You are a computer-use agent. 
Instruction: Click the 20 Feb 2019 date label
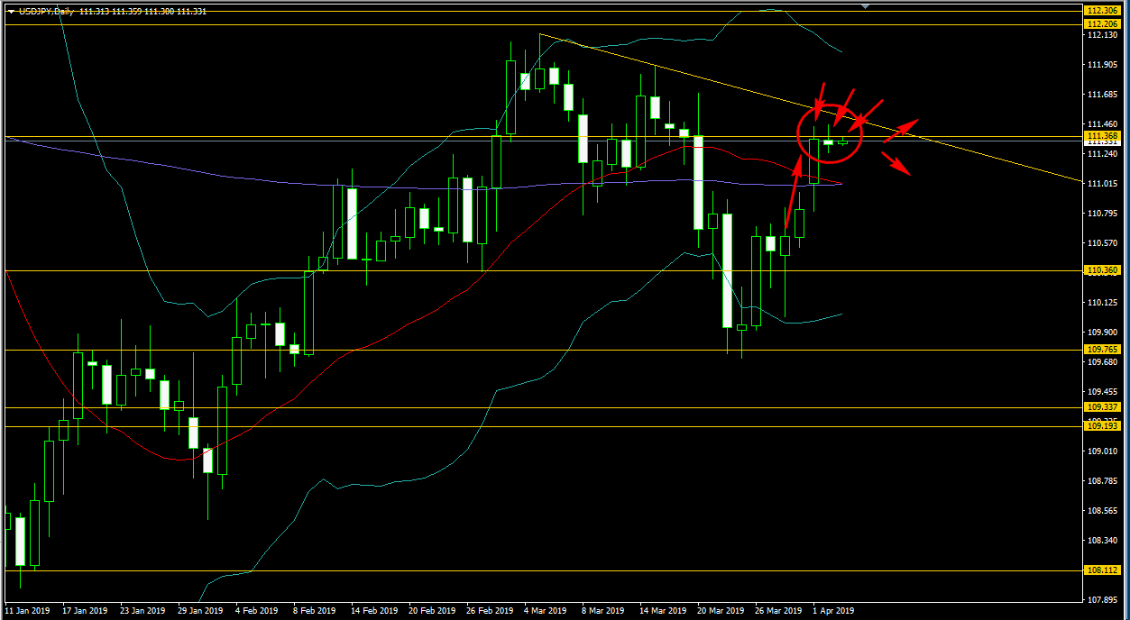tap(432, 611)
